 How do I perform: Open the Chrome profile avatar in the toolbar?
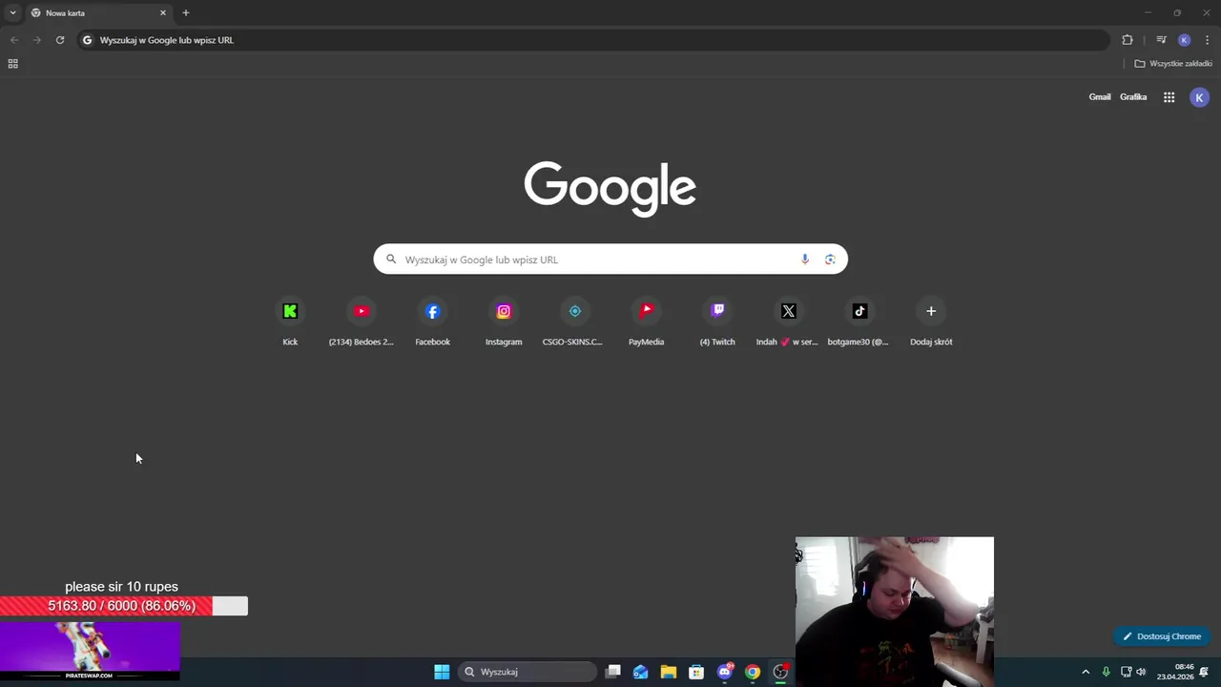[1184, 40]
